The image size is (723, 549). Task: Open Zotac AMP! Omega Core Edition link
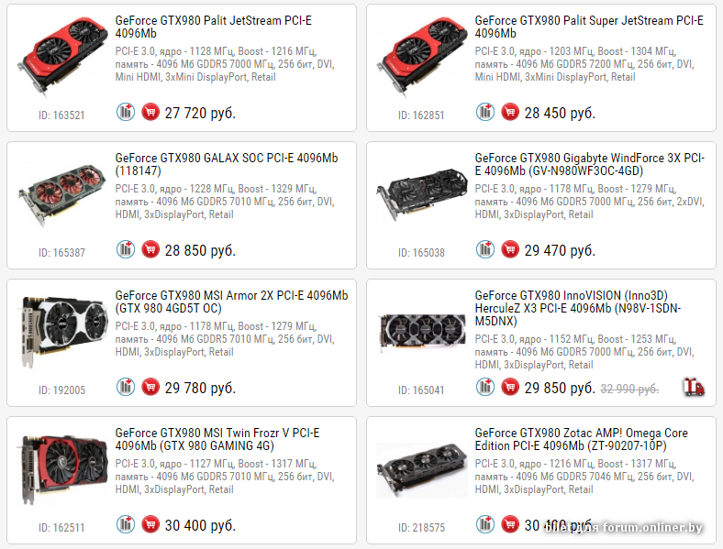[581, 439]
